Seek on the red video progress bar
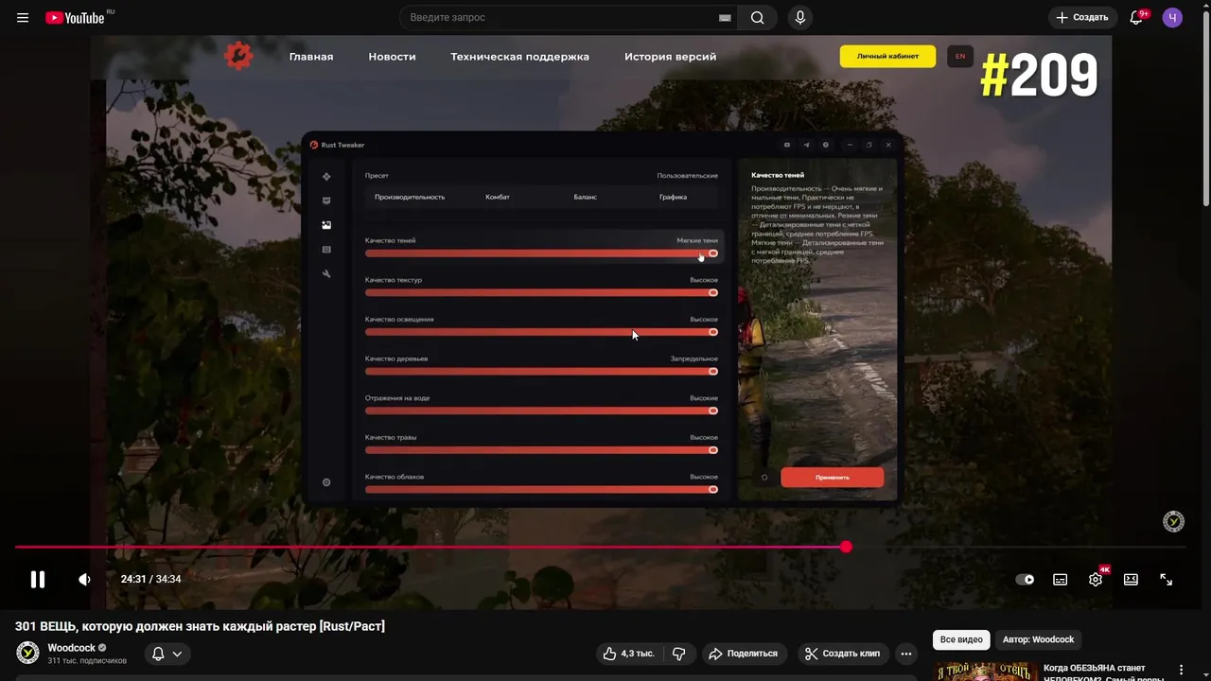 pyautogui.click(x=600, y=547)
